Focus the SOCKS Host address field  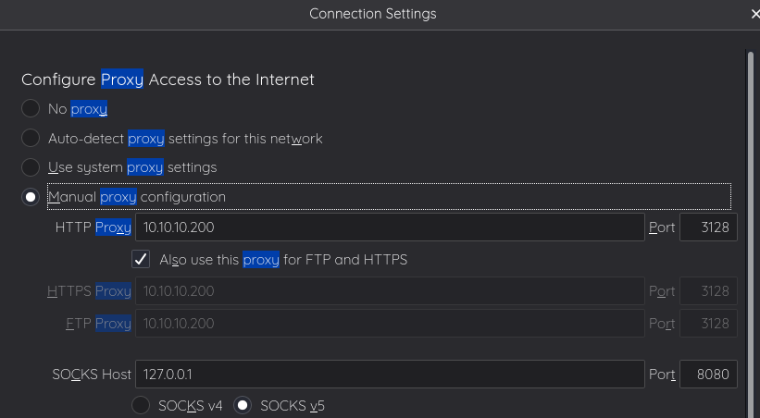pos(390,375)
